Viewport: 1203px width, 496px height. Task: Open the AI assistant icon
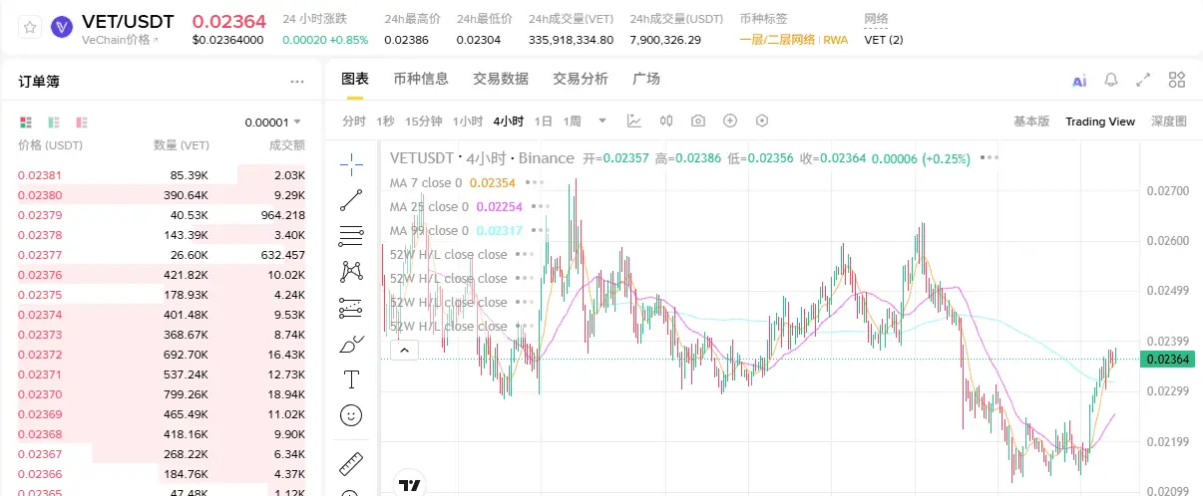pyautogui.click(x=1079, y=80)
